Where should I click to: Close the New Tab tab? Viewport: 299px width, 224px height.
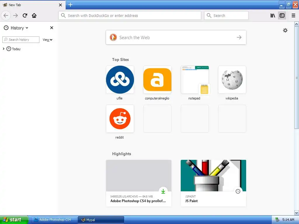coord(60,5)
